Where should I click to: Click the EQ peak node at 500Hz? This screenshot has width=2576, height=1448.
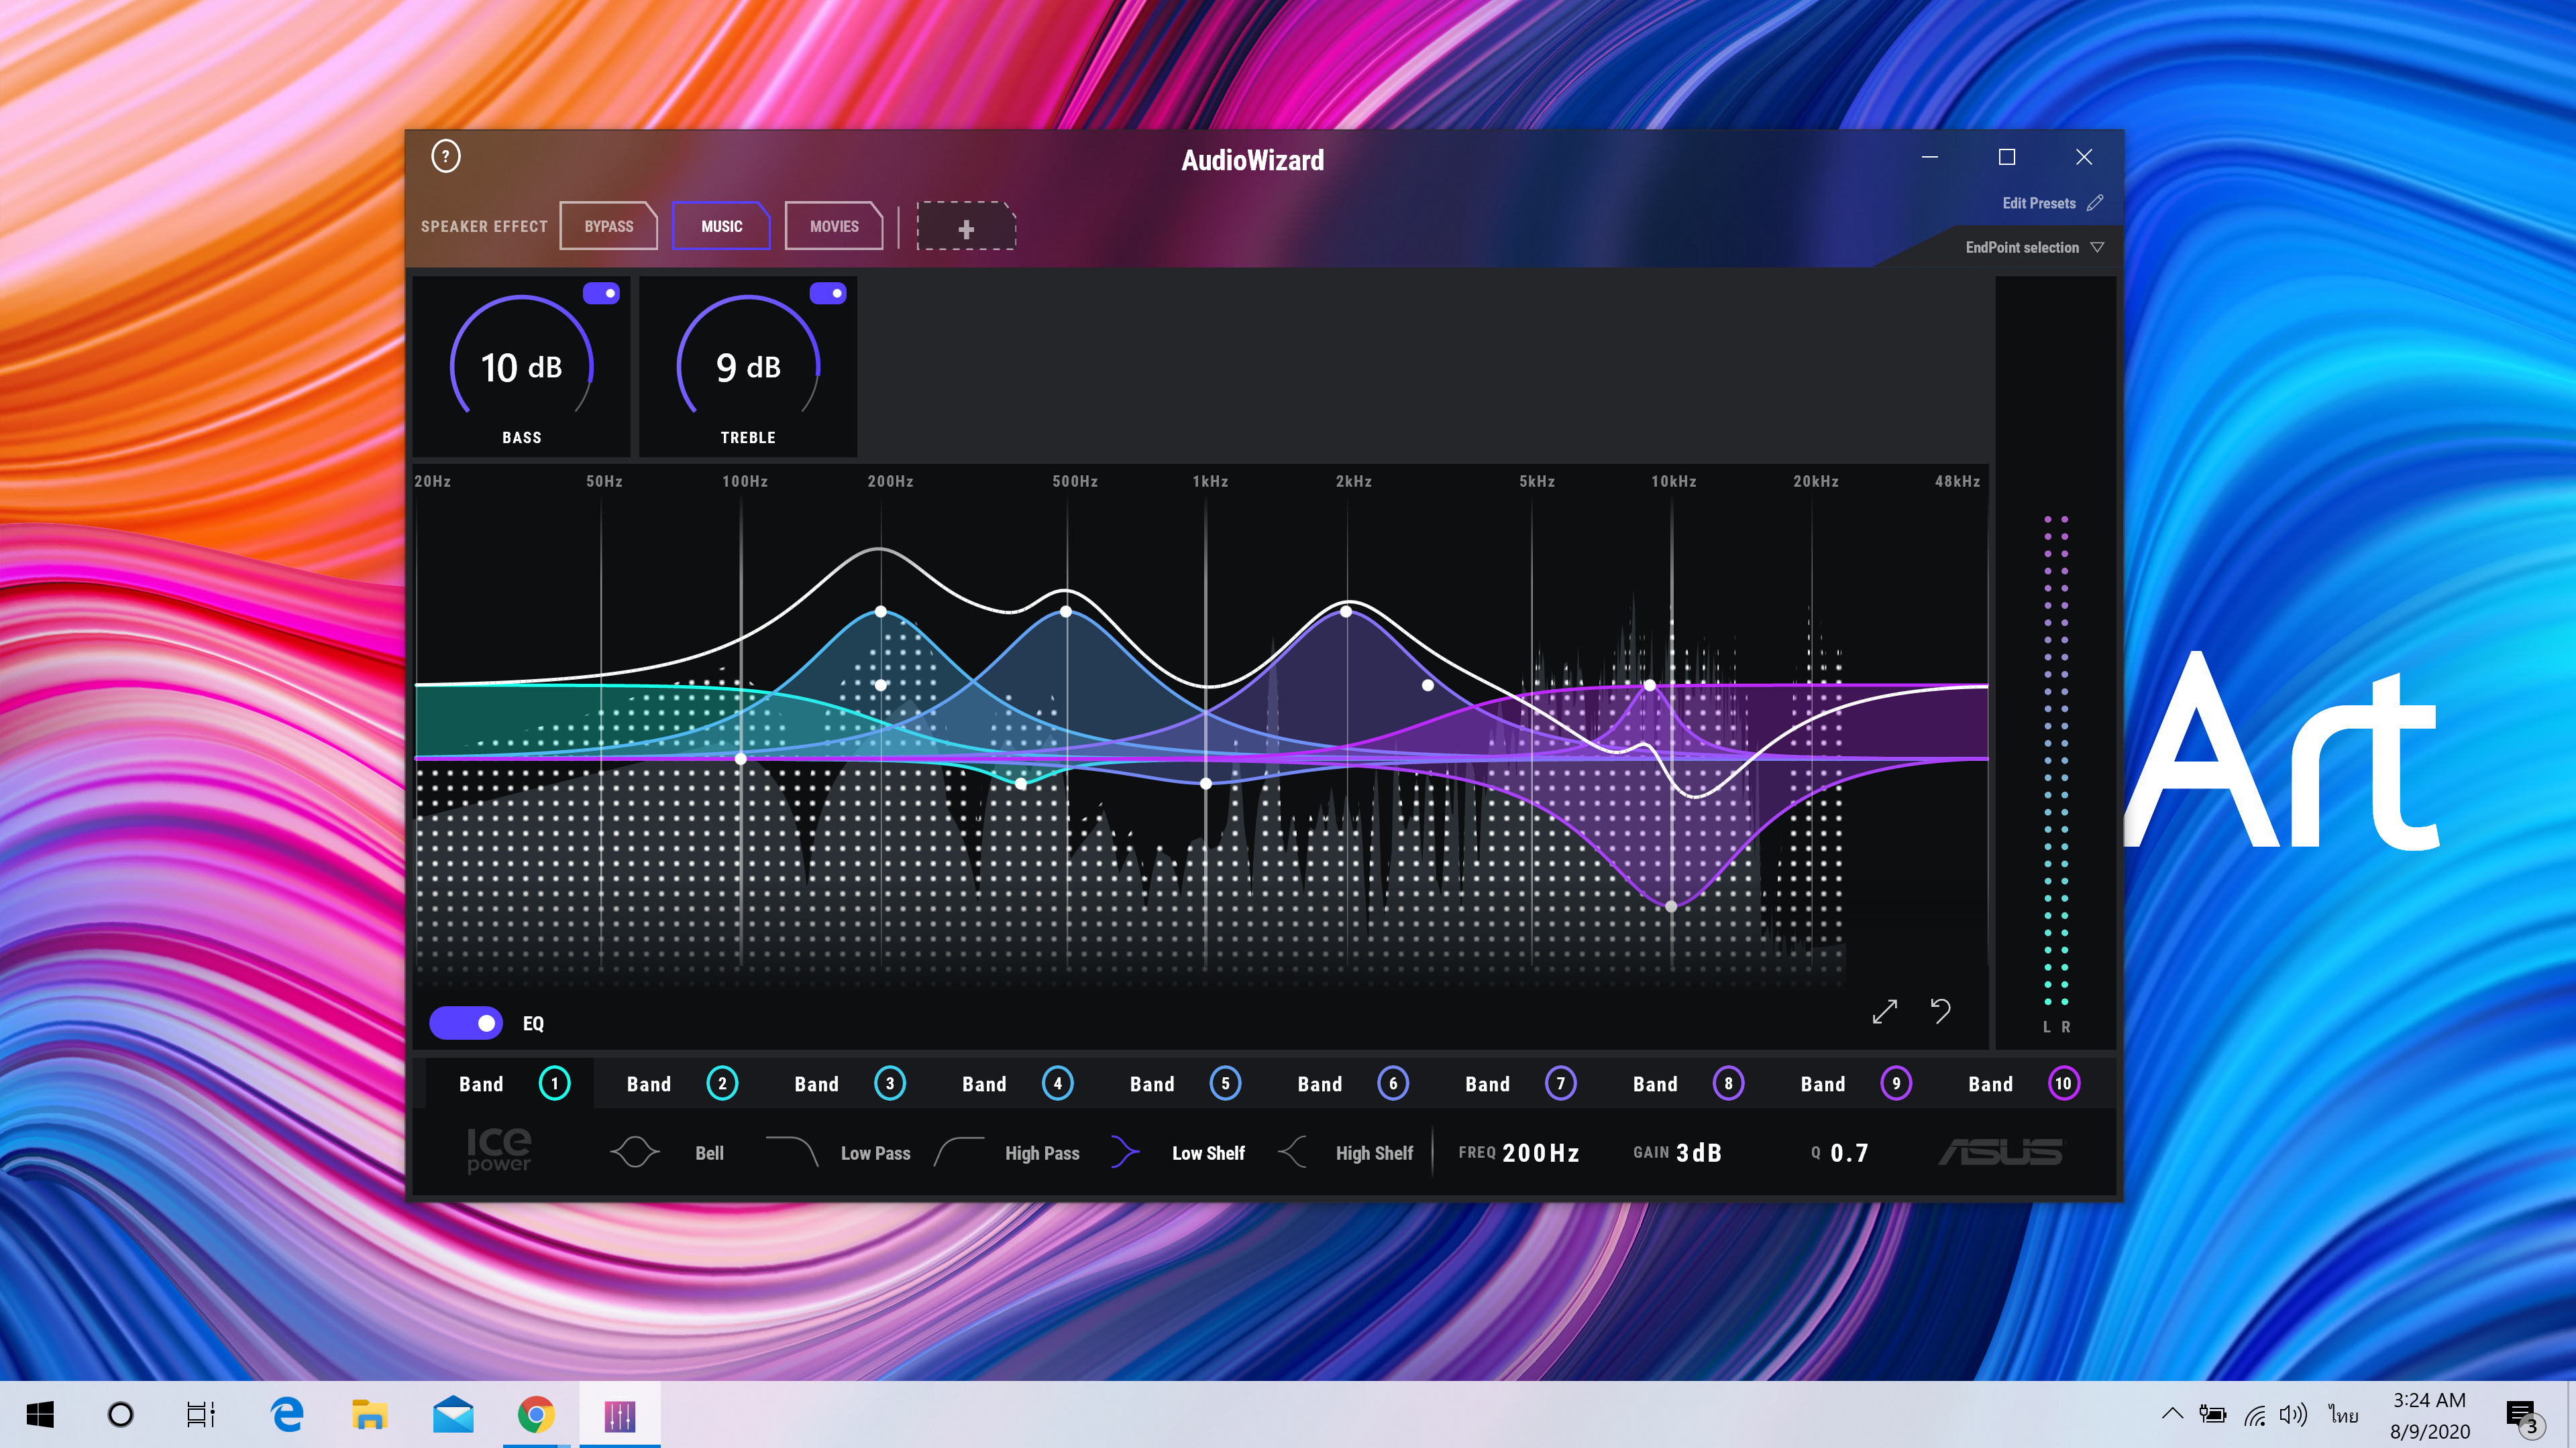(x=1066, y=611)
